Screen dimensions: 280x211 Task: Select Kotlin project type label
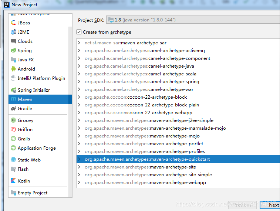[24, 181]
